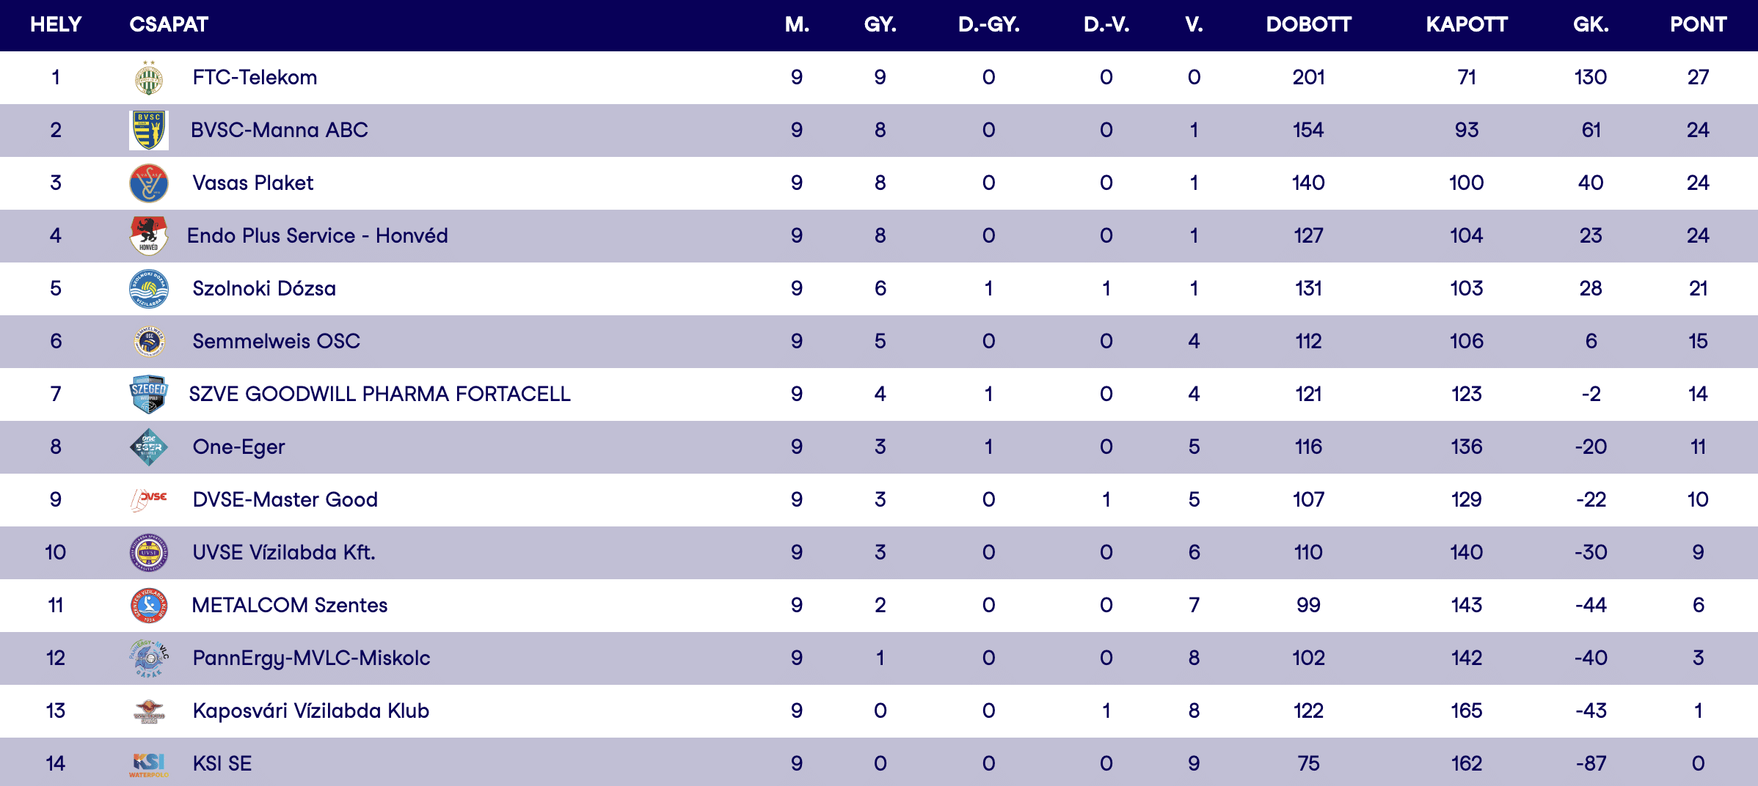Click the CSAPAT column header
The image size is (1758, 786).
coord(169,25)
